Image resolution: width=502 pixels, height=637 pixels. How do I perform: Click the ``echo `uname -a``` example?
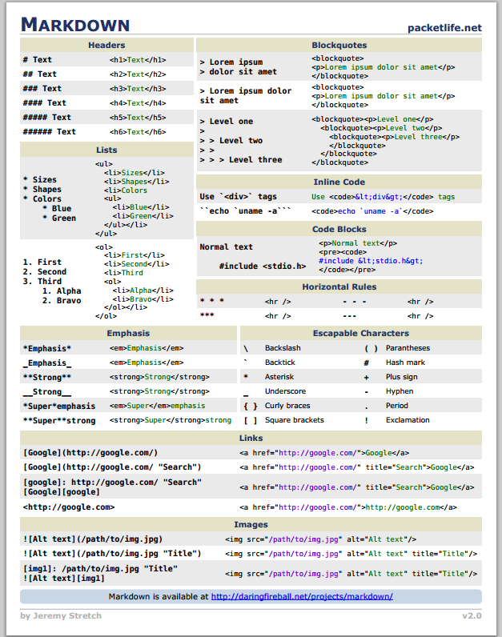[246, 210]
